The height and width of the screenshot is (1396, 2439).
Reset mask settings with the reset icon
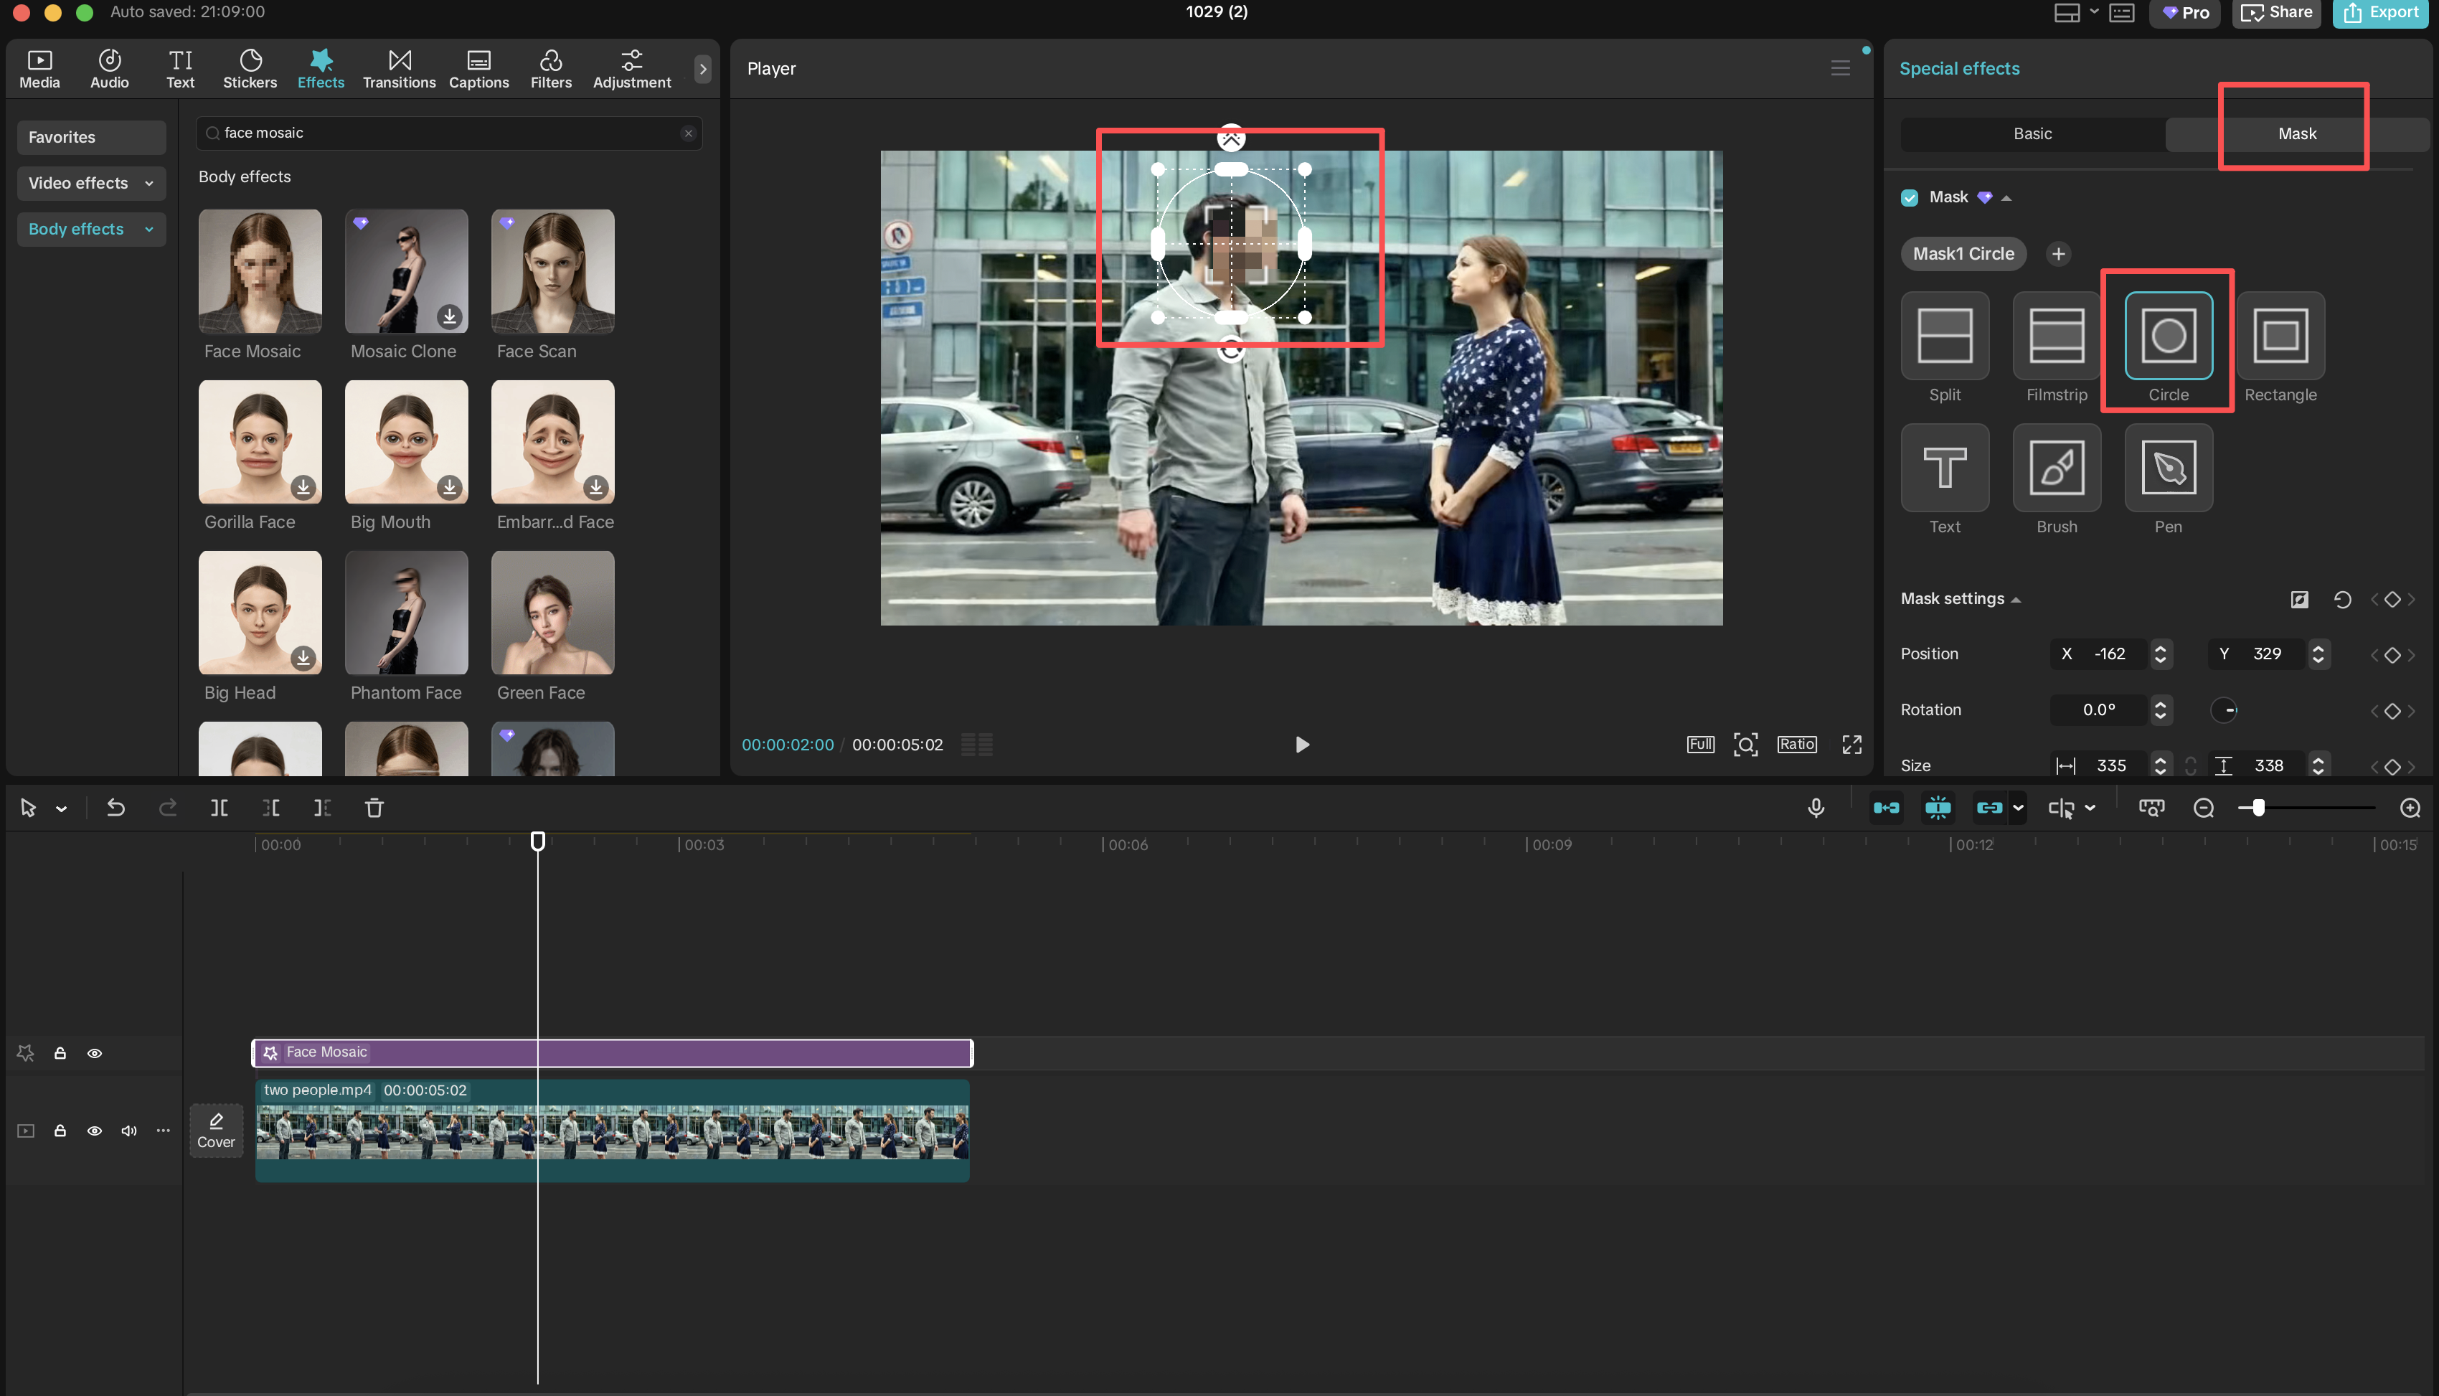click(x=2342, y=599)
